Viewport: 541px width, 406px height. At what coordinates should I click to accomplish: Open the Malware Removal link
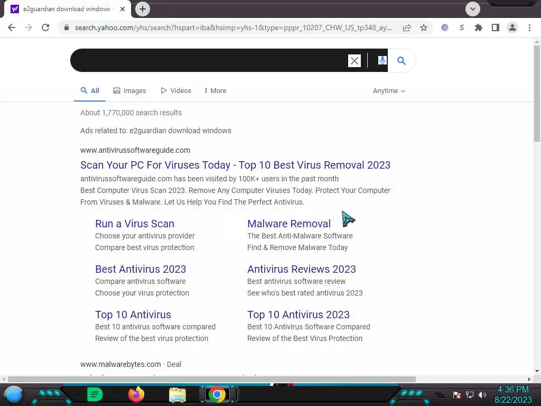[x=289, y=224]
